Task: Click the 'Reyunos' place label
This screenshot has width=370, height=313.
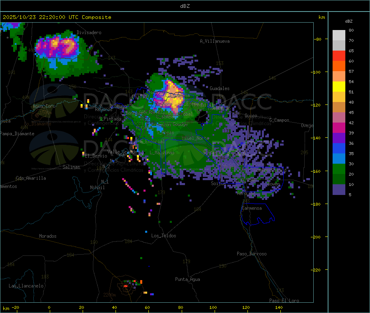Action: (104, 109)
